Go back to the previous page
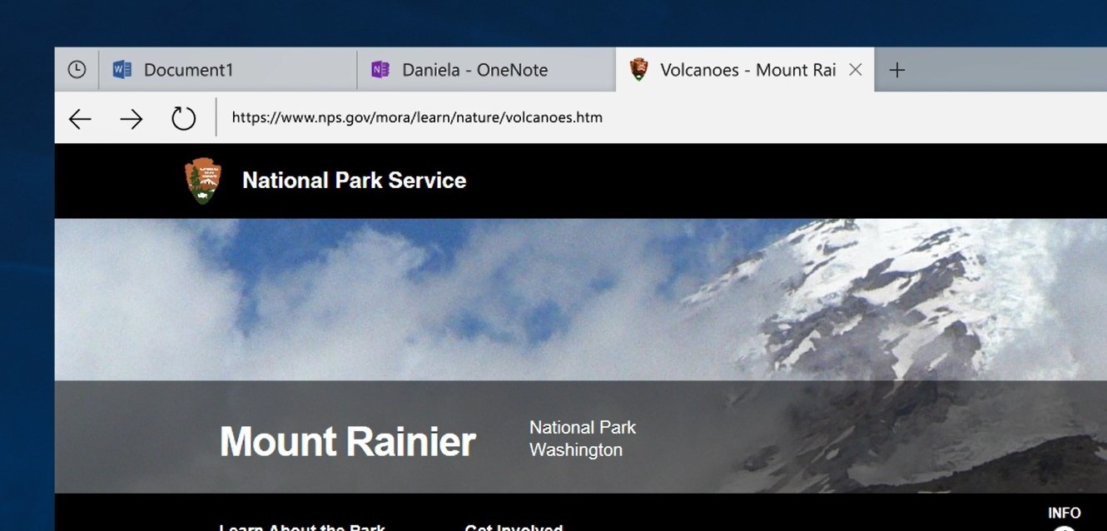This screenshot has width=1107, height=531. pos(80,118)
